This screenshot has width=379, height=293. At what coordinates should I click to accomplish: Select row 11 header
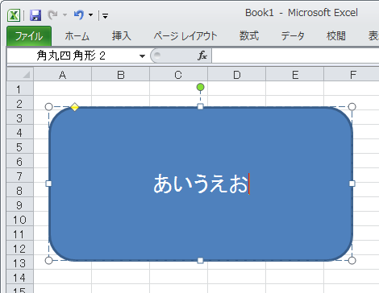pos(20,233)
